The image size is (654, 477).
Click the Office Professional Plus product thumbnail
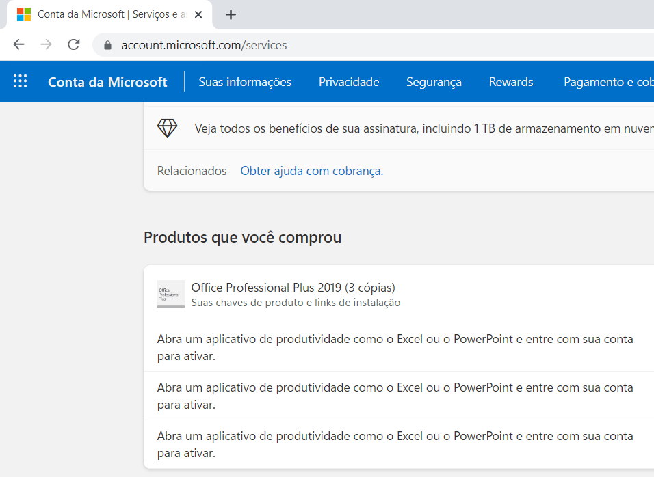coord(171,294)
